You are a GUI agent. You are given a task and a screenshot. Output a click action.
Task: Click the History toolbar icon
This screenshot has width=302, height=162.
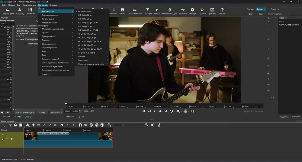tap(183, 11)
